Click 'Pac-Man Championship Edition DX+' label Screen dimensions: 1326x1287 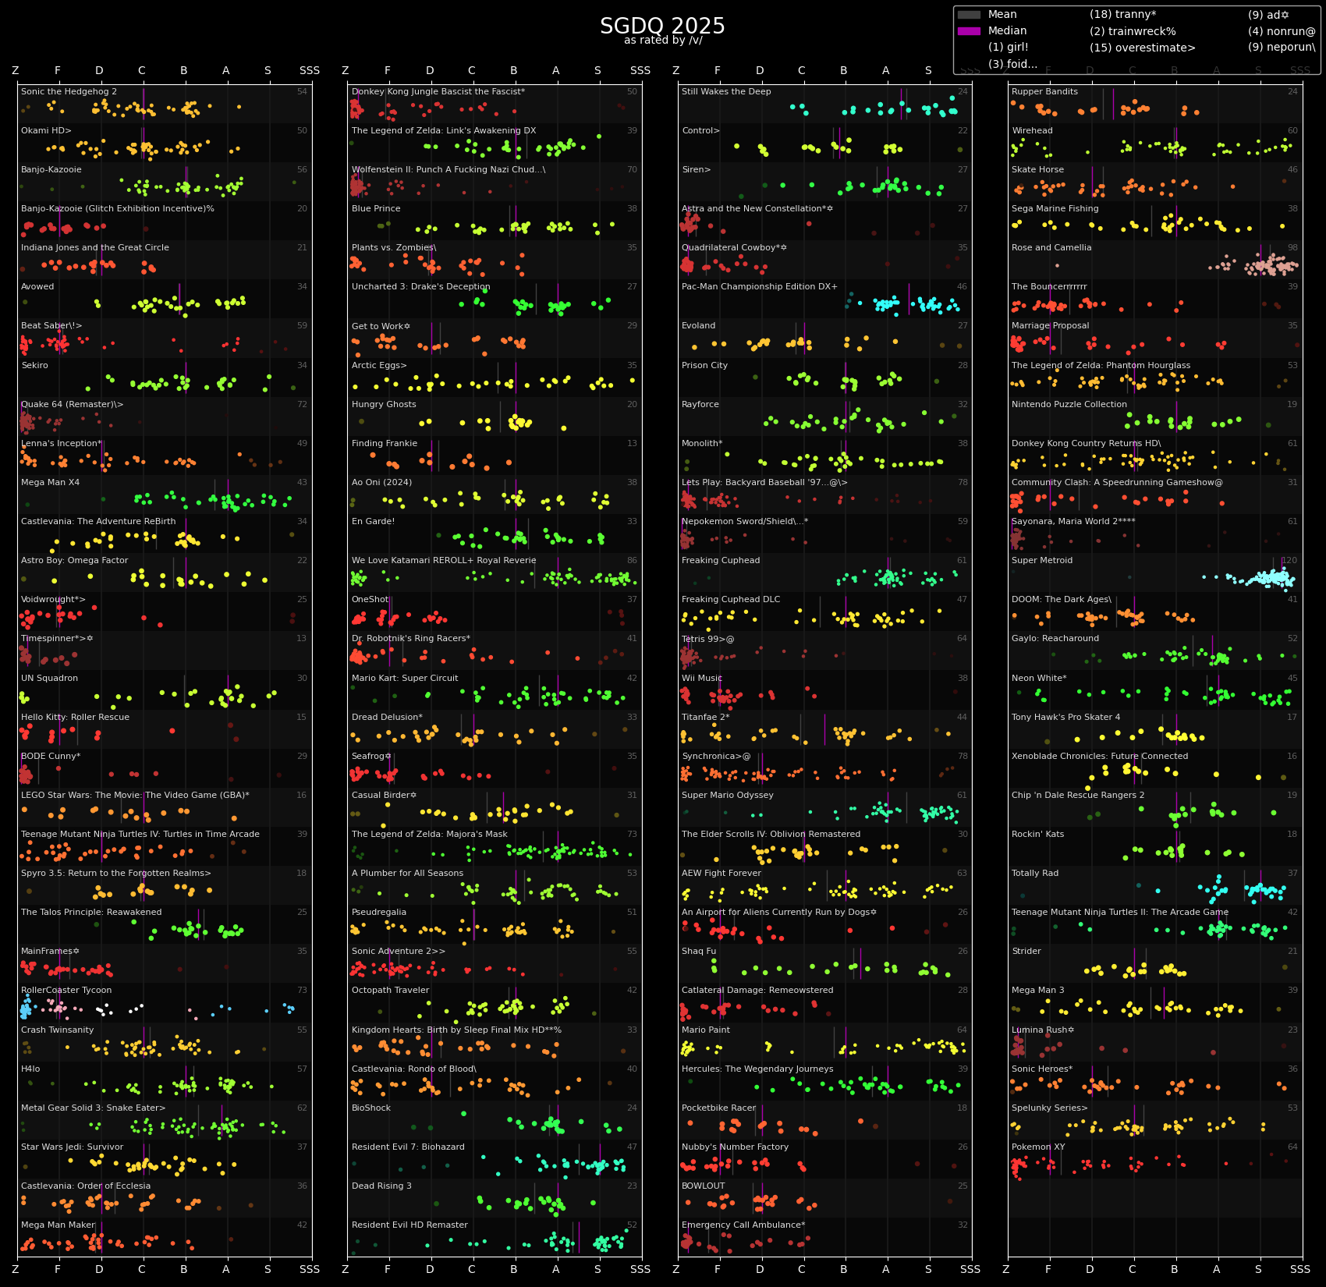click(x=760, y=287)
